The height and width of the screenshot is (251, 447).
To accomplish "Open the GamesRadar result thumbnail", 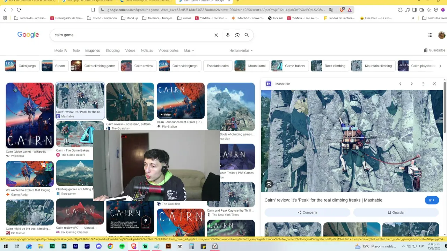I will pos(30,174).
